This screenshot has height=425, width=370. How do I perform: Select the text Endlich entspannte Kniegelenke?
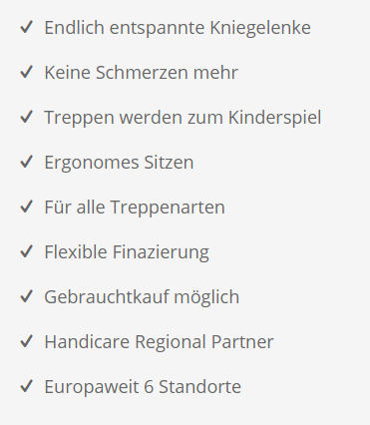click(178, 28)
